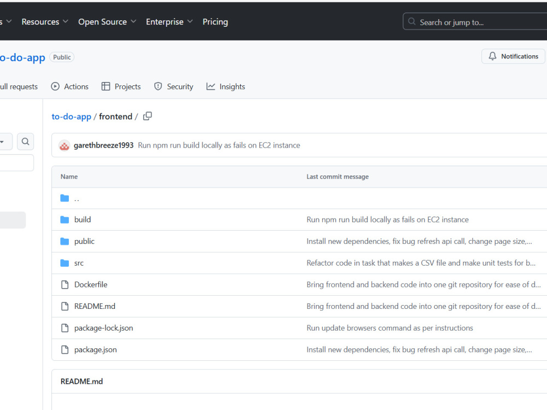Image resolution: width=547 pixels, height=410 pixels.
Task: Expand the Open Source menu
Action: 107,22
